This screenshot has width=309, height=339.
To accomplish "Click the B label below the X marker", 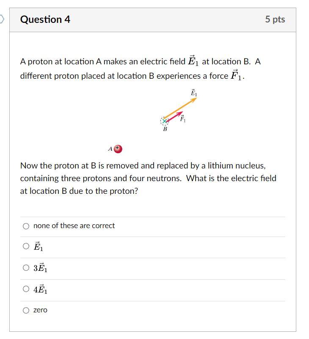I will 165,129.
